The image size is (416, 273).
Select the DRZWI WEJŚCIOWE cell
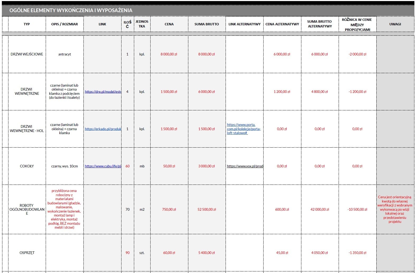pyautogui.click(x=27, y=54)
